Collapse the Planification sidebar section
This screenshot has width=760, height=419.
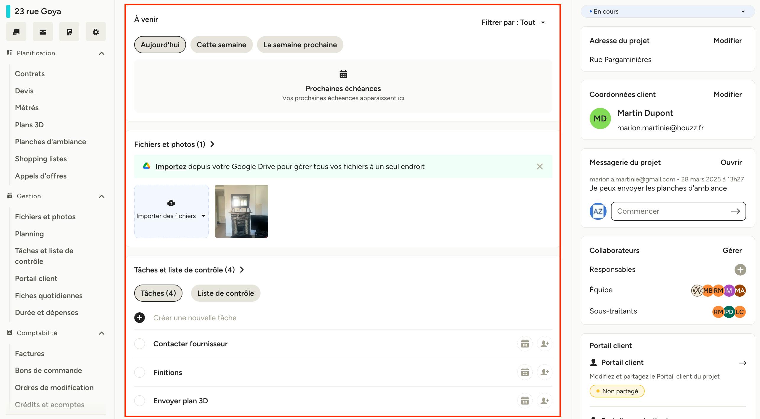coord(101,53)
